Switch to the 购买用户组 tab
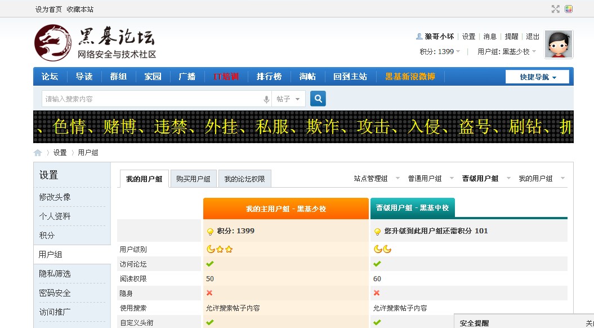 pyautogui.click(x=193, y=179)
